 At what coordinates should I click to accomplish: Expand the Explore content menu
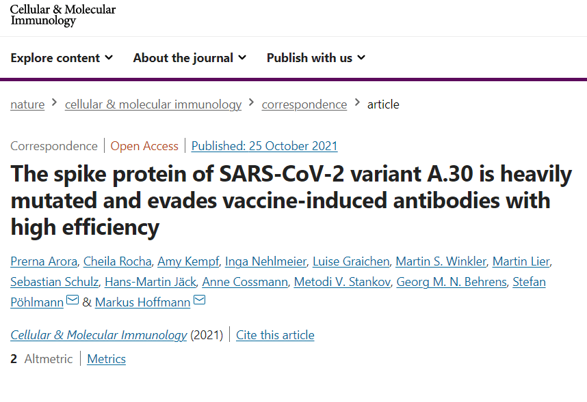62,58
